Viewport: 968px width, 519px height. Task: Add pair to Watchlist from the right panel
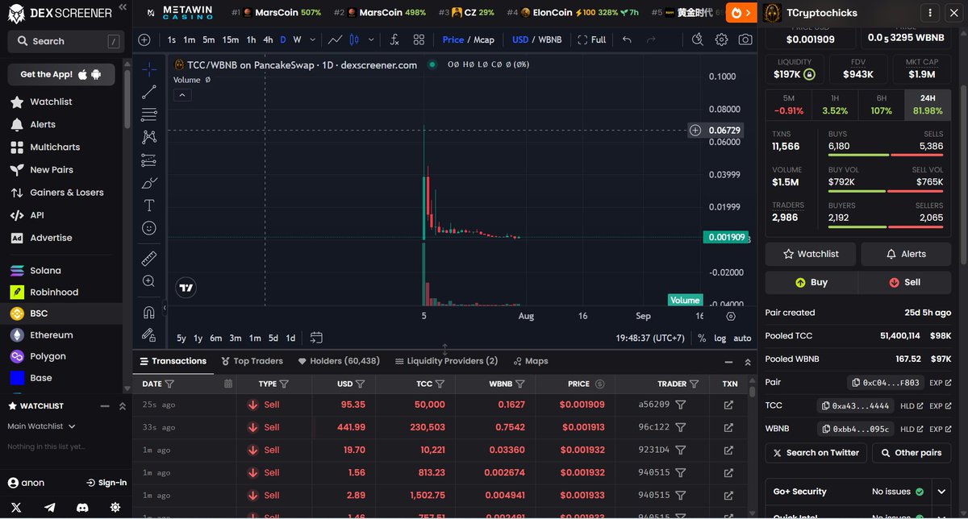pos(811,254)
